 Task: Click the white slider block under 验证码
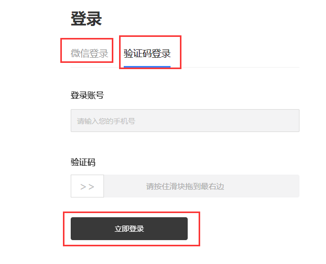point(87,186)
